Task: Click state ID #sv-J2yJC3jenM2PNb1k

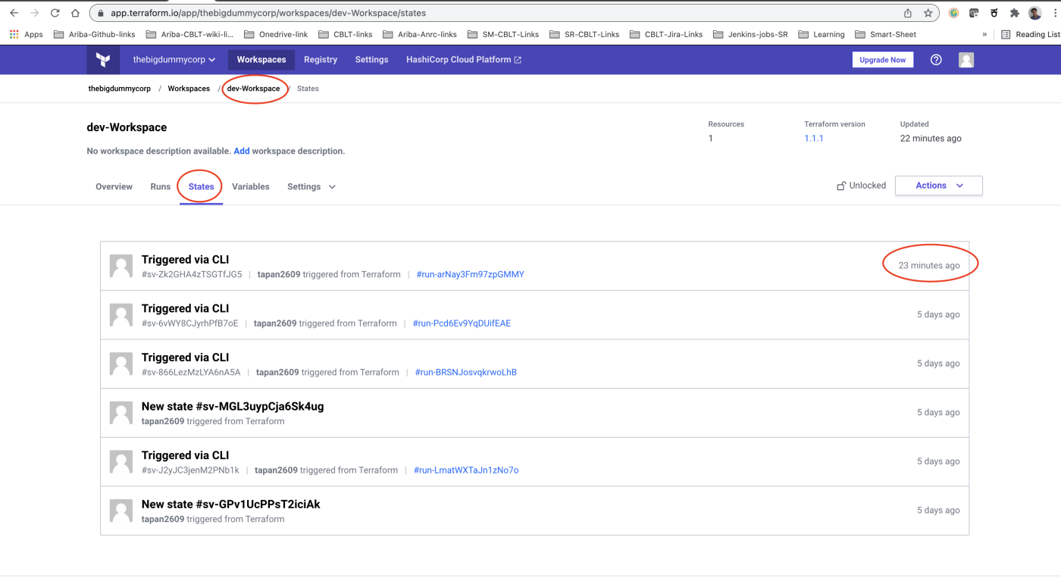Action: click(190, 470)
